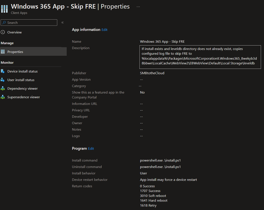Open the Overview page

coord(14,32)
